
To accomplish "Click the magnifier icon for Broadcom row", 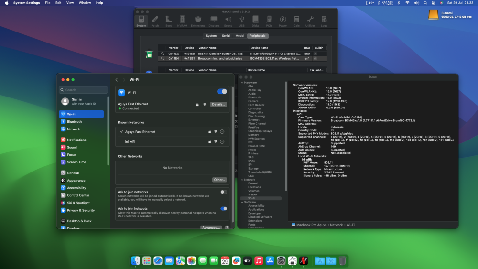I will pos(163,58).
